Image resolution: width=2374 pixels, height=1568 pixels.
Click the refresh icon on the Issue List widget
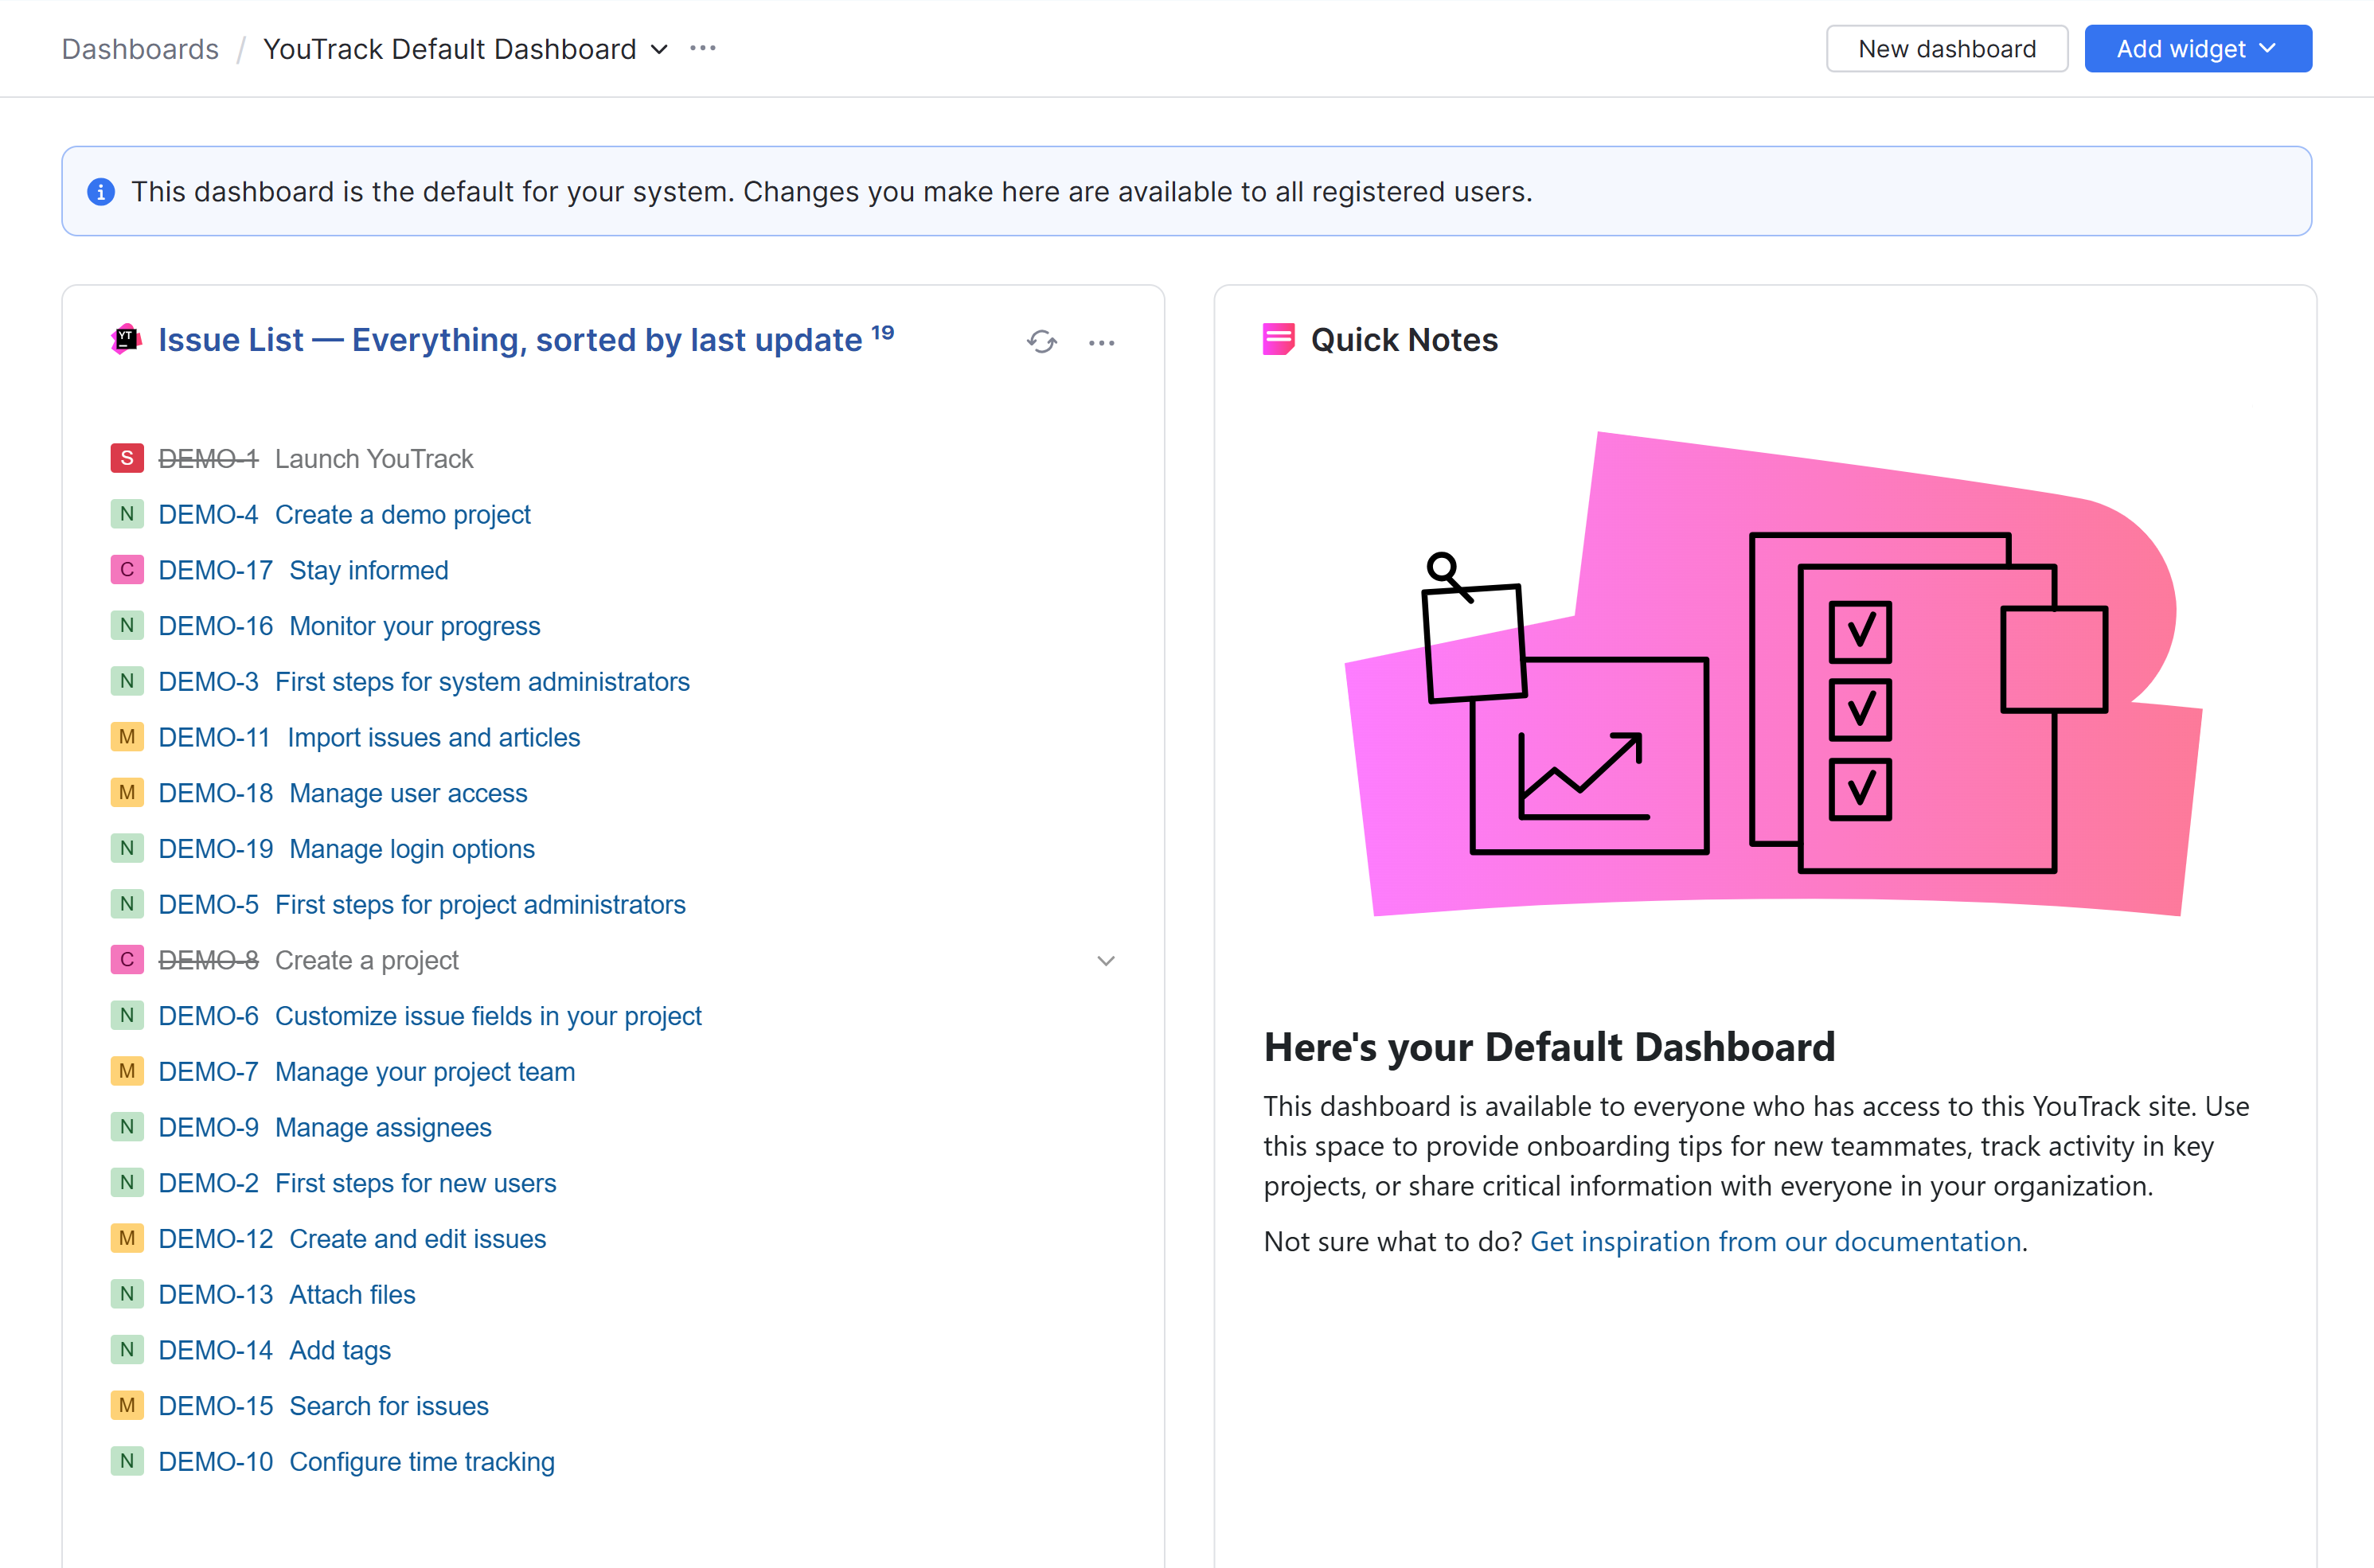1041,342
